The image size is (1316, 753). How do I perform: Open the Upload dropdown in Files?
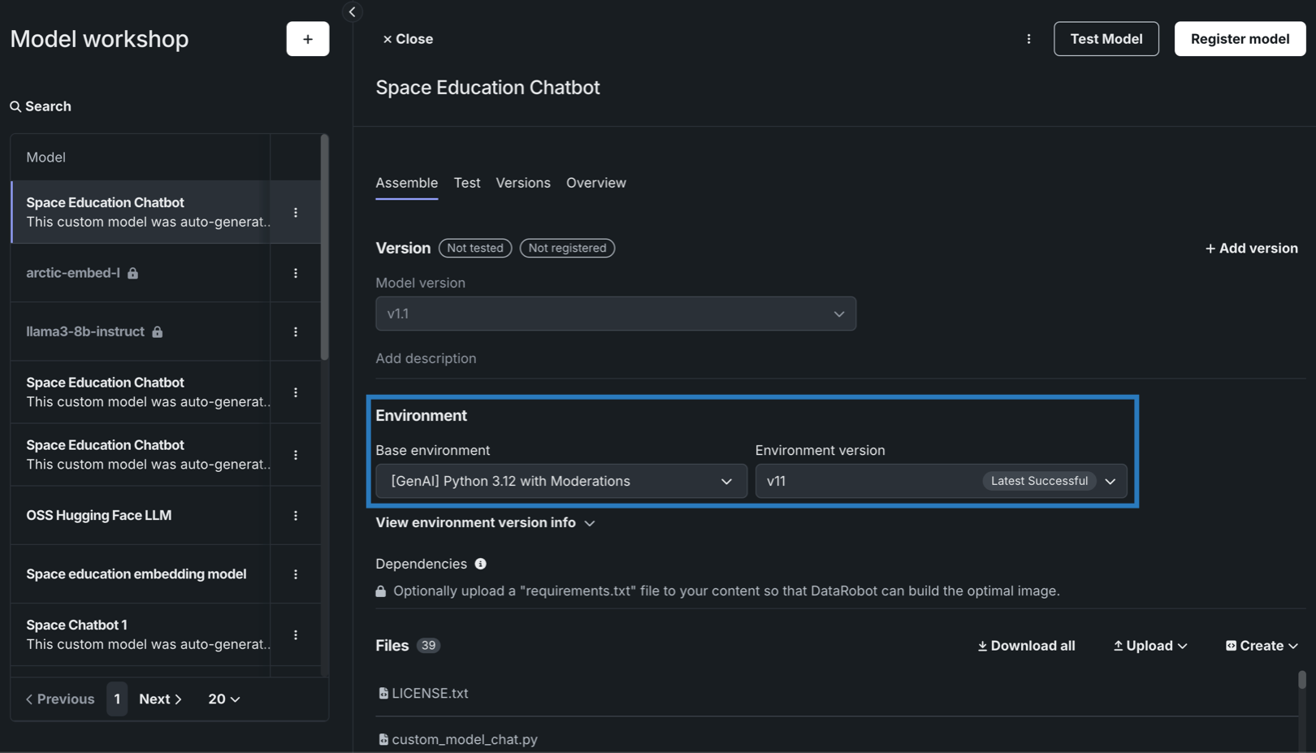click(1149, 646)
